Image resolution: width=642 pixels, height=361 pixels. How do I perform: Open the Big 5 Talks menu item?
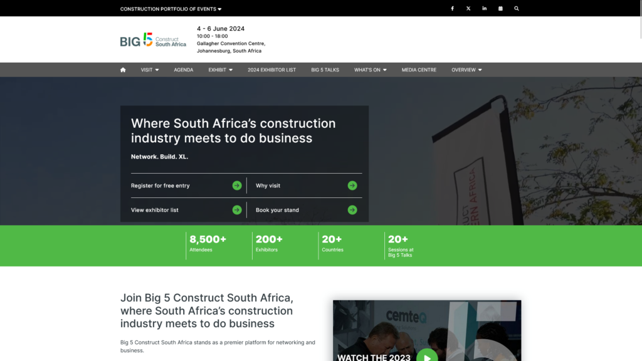(x=325, y=70)
